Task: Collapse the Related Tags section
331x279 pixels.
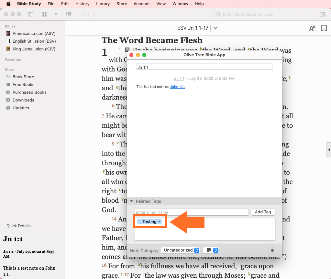Action: tap(131, 201)
